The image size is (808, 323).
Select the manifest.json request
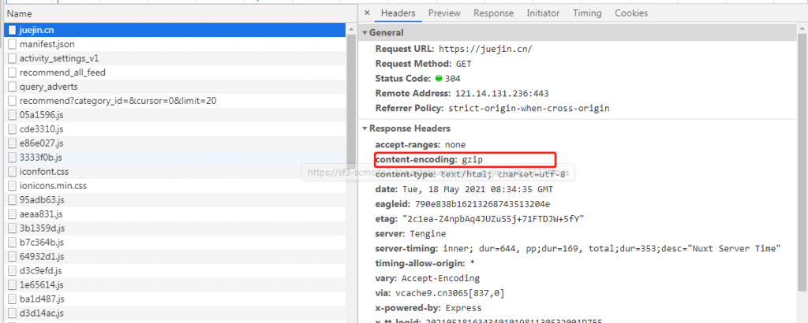(x=175, y=44)
